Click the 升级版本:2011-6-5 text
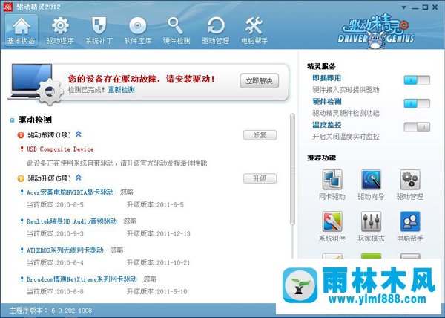Screen dimensions: 445x318 tap(155, 204)
